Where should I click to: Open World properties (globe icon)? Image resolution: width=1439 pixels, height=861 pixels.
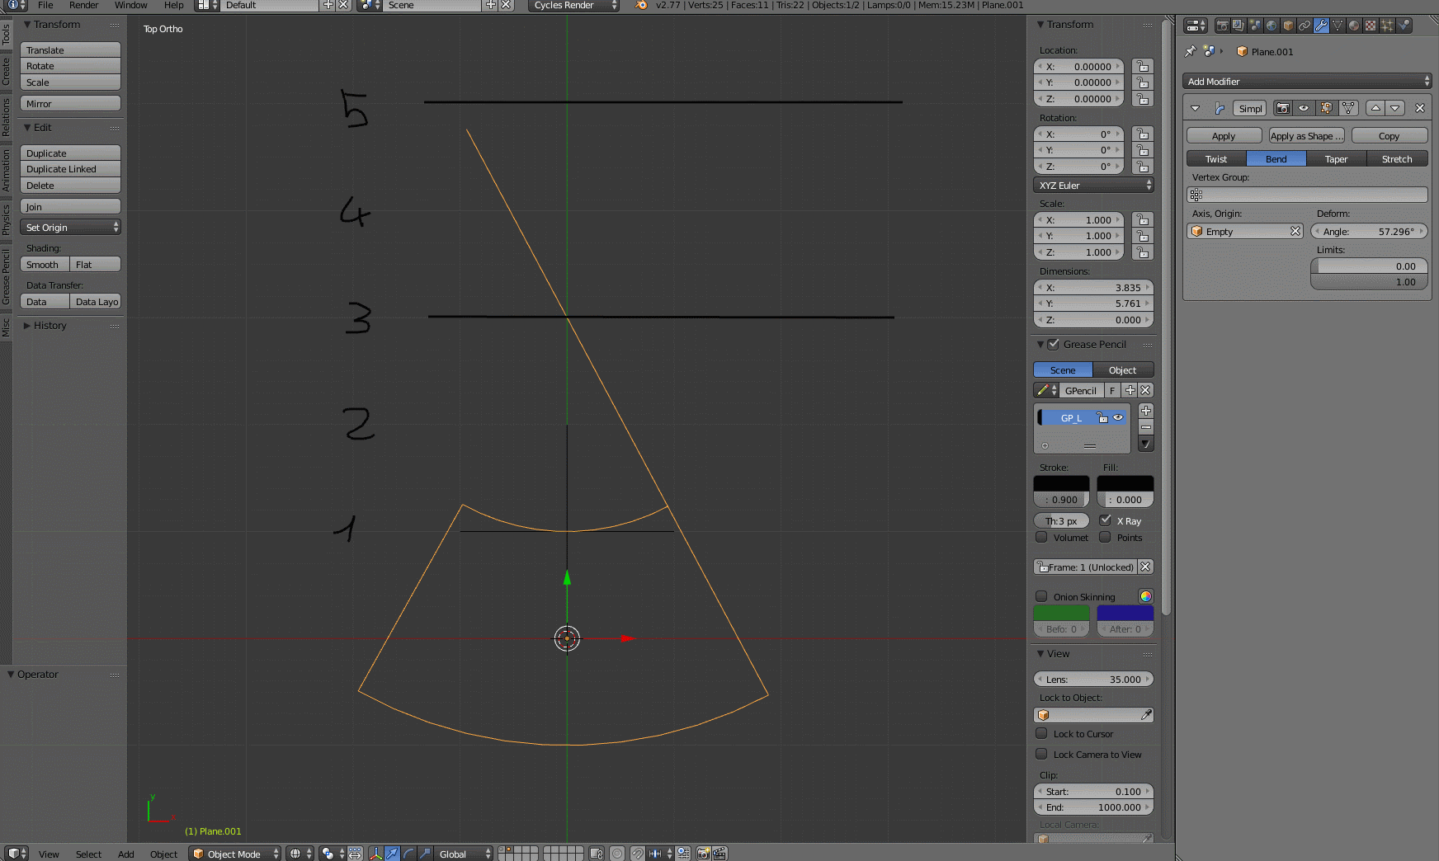tap(1272, 26)
